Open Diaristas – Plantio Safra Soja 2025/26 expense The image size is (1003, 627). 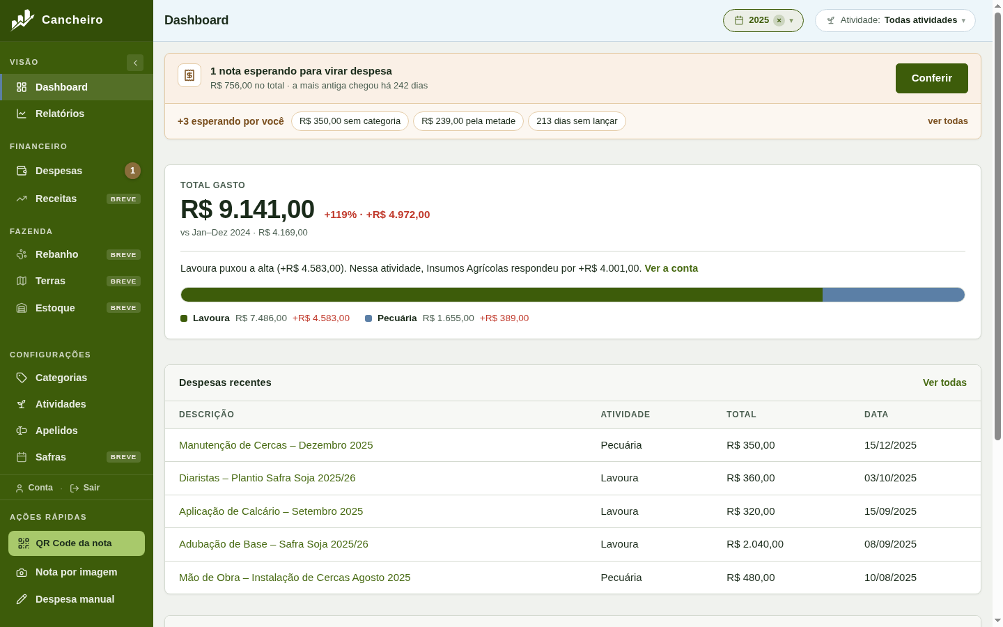click(267, 478)
